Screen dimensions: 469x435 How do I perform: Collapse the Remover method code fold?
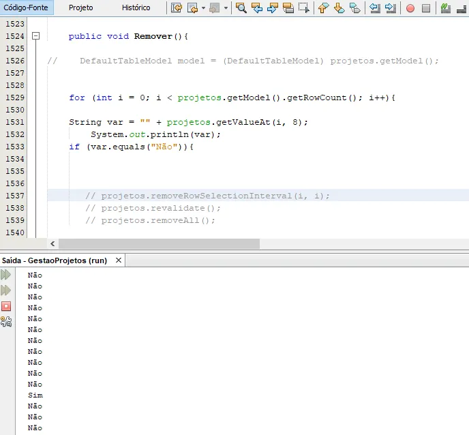(x=36, y=36)
